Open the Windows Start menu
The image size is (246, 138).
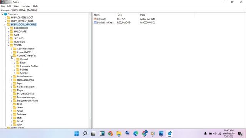tap(76, 133)
